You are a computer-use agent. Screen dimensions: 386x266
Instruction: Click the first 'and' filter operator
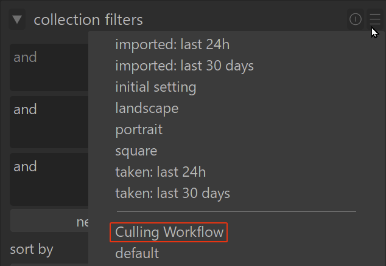[25, 58]
